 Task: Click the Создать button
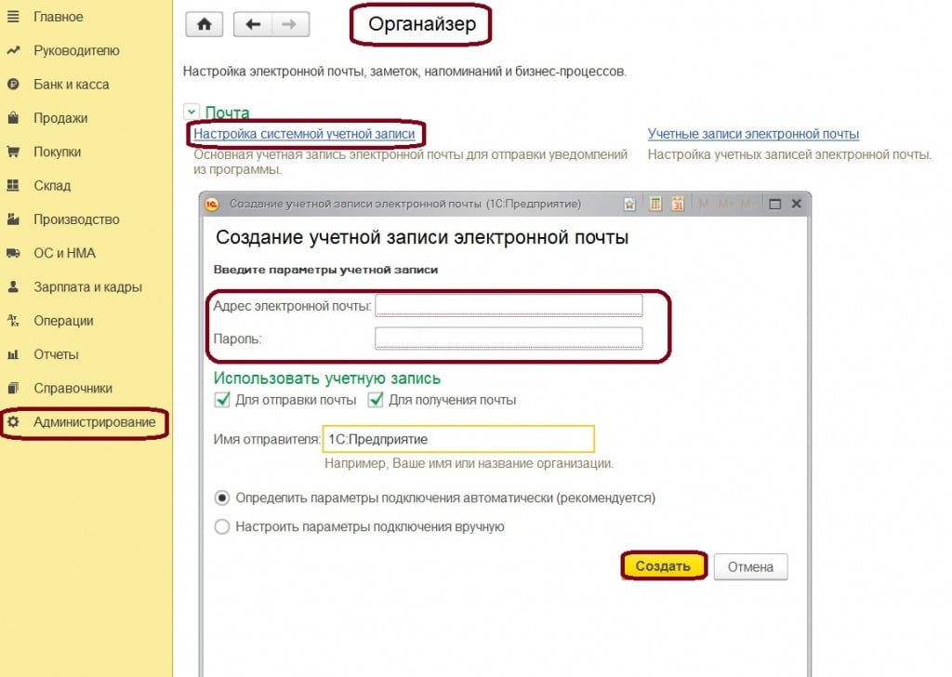663,566
